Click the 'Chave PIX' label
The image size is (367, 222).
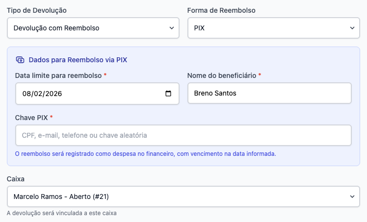point(32,118)
